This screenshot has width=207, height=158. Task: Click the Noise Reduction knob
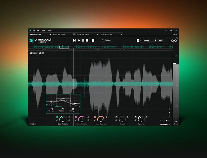63,118
